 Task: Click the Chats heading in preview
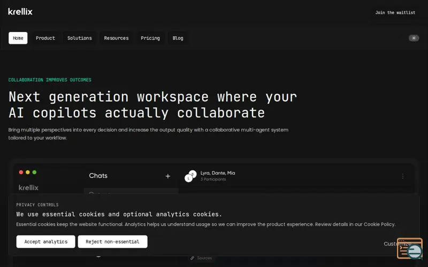click(x=98, y=176)
